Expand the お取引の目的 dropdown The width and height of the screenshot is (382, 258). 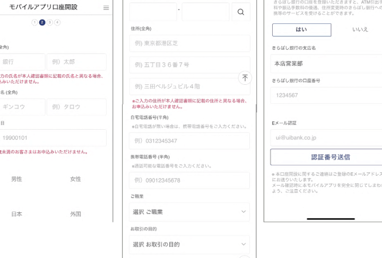tap(189, 244)
